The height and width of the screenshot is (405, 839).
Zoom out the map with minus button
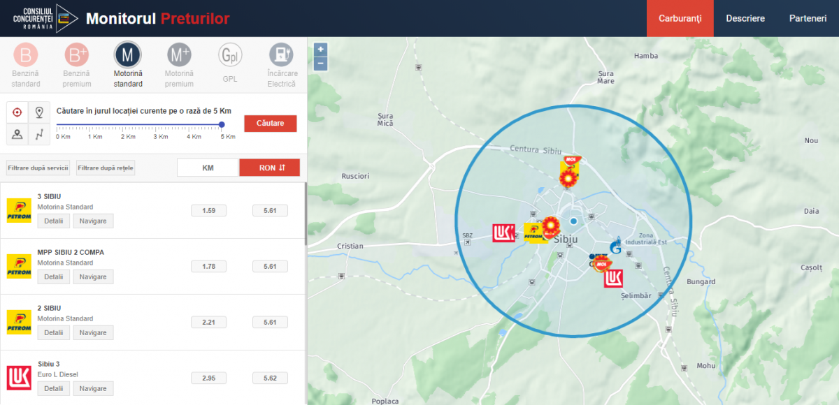point(320,64)
